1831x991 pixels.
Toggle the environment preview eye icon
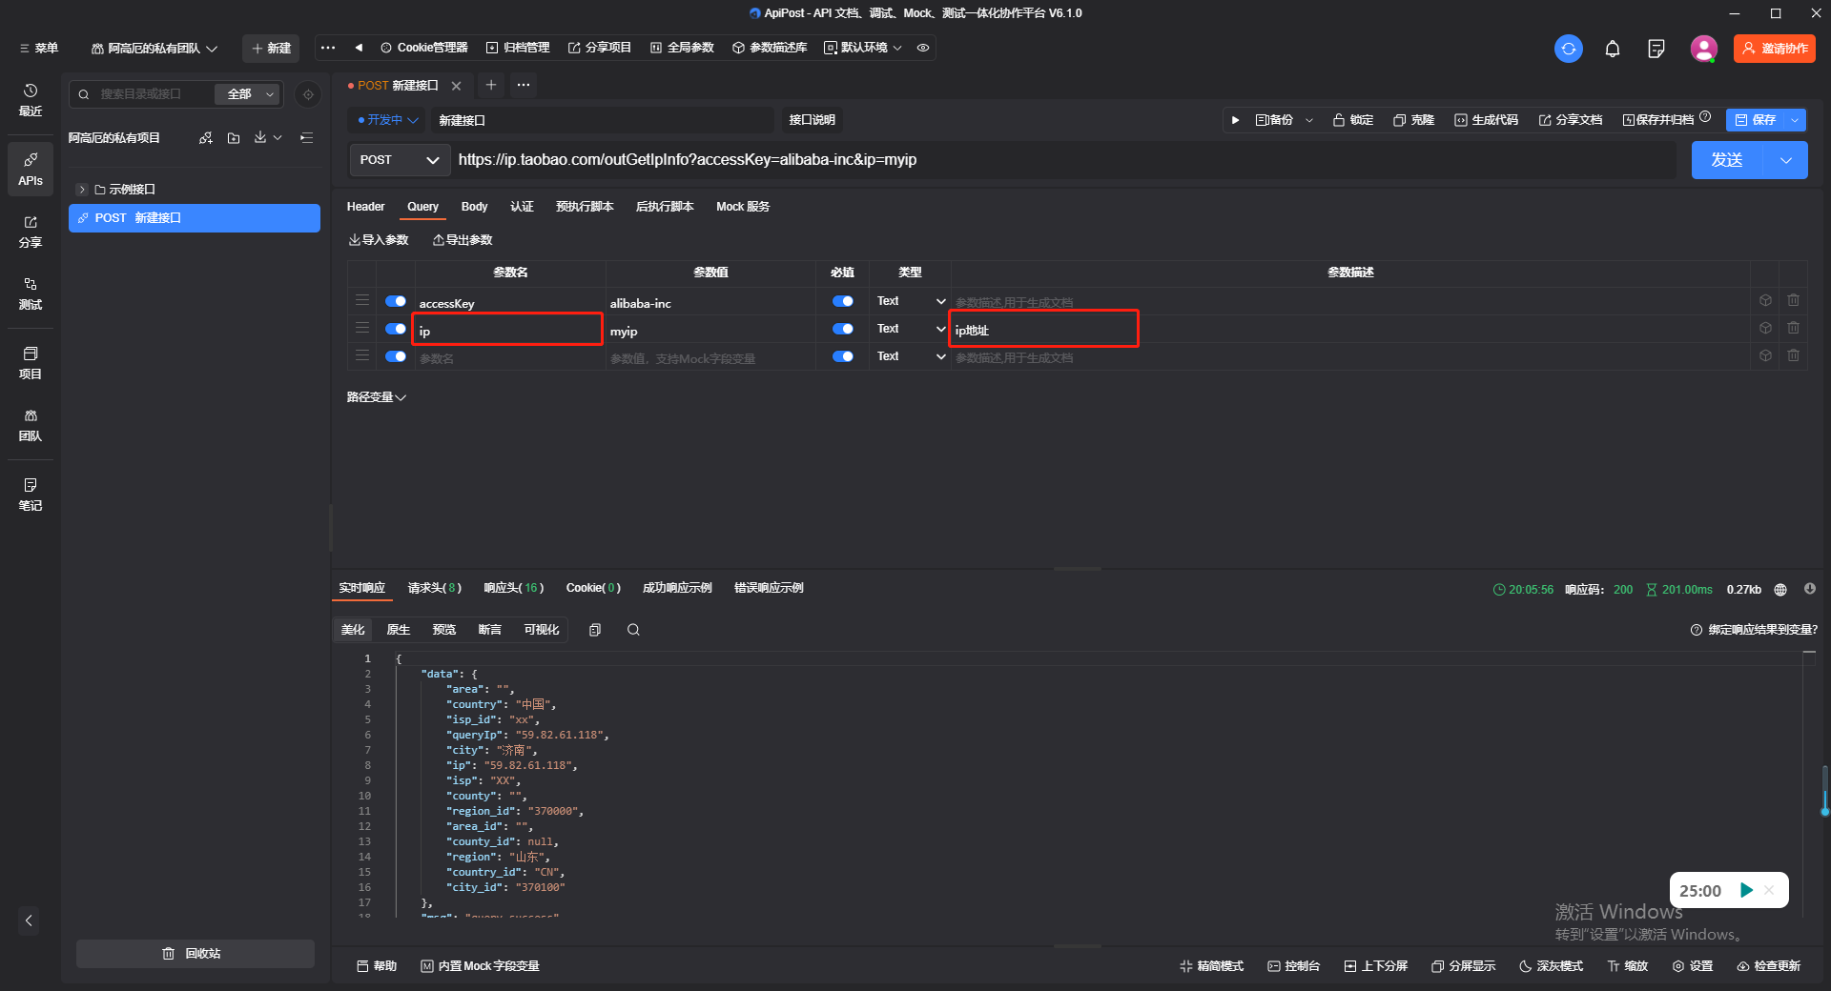[923, 48]
